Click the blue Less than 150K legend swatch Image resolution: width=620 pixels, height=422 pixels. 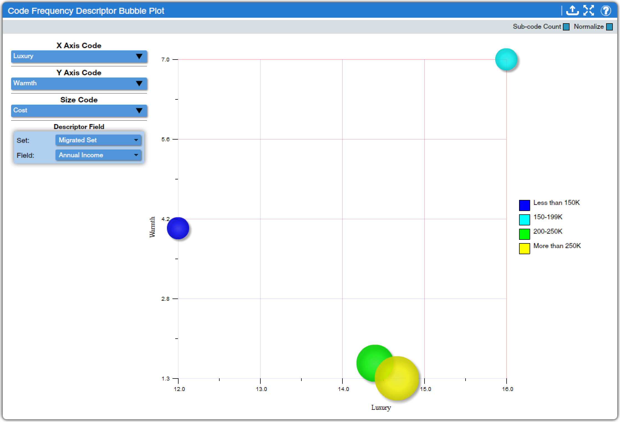point(524,205)
